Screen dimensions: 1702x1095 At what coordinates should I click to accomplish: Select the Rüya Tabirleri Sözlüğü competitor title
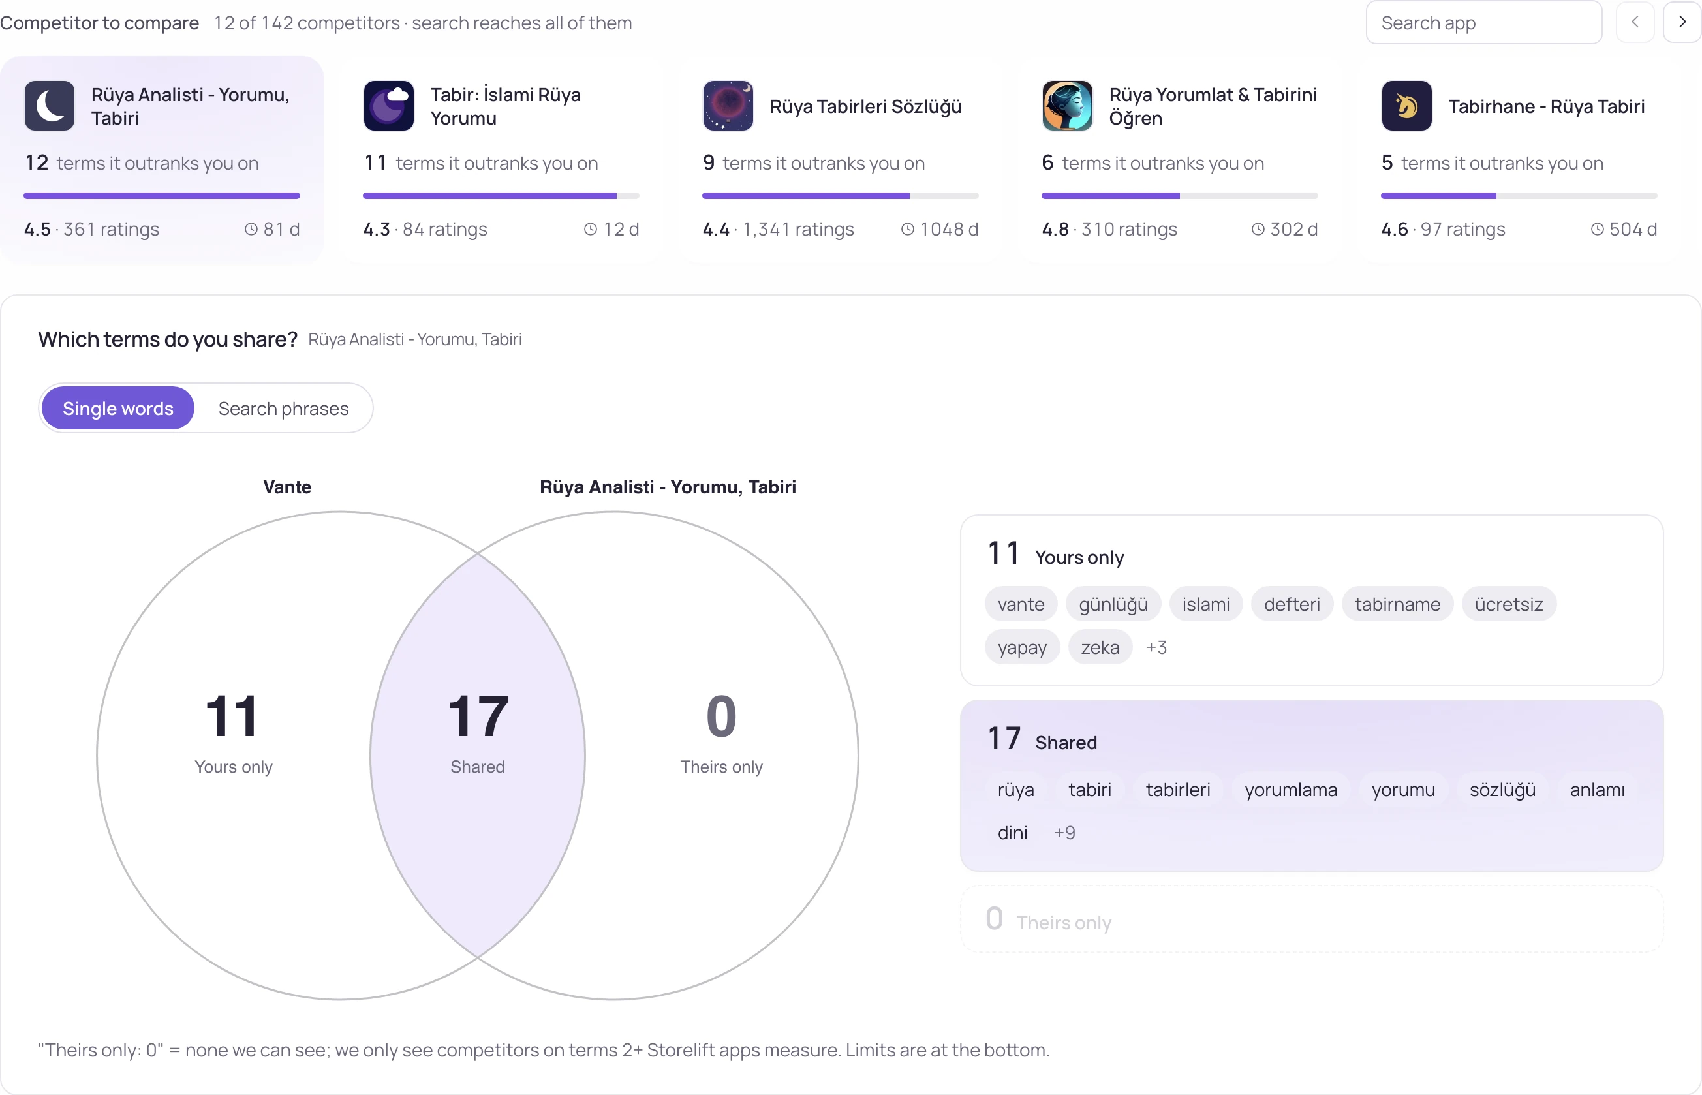(x=865, y=106)
